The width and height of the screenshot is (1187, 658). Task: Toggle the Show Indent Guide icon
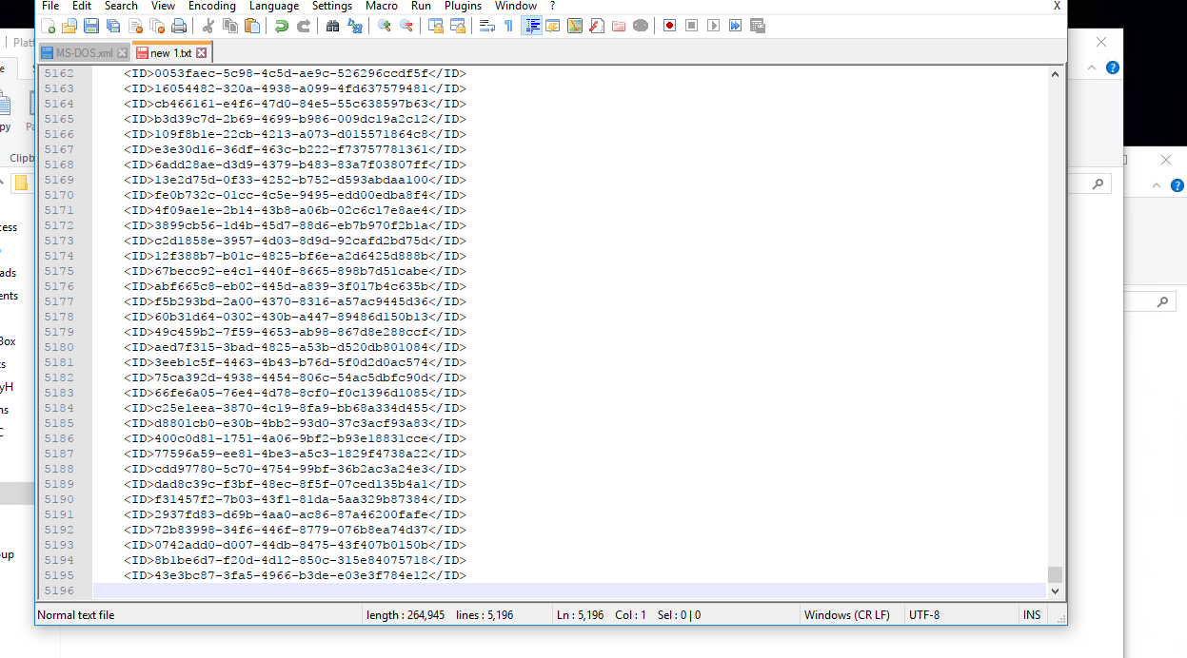pos(531,26)
